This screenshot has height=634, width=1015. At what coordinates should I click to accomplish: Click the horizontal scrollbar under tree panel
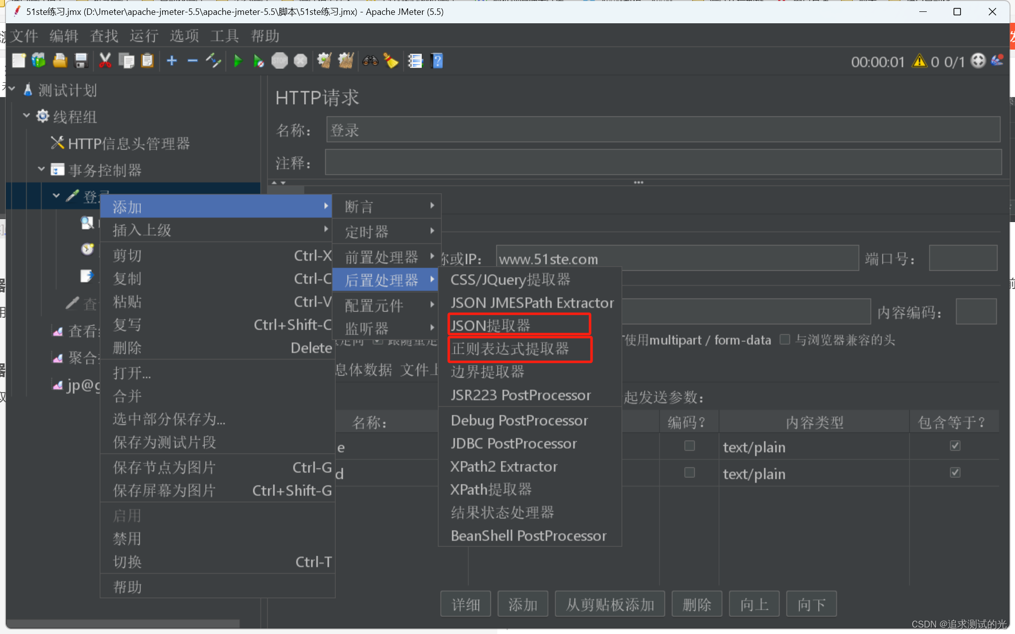point(123,623)
